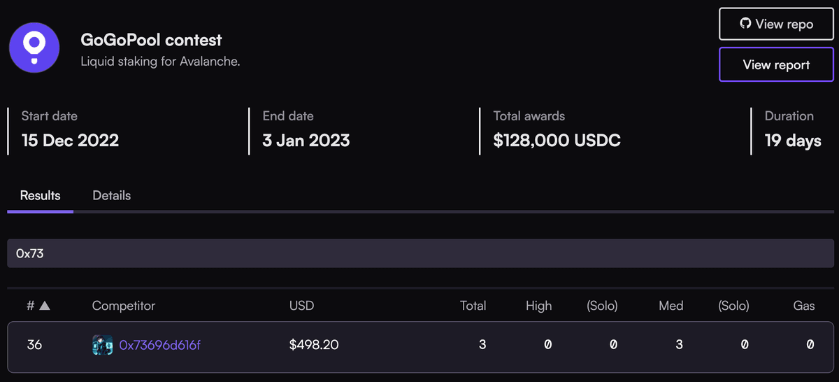
Task: Sort results by the Med column
Action: (671, 306)
